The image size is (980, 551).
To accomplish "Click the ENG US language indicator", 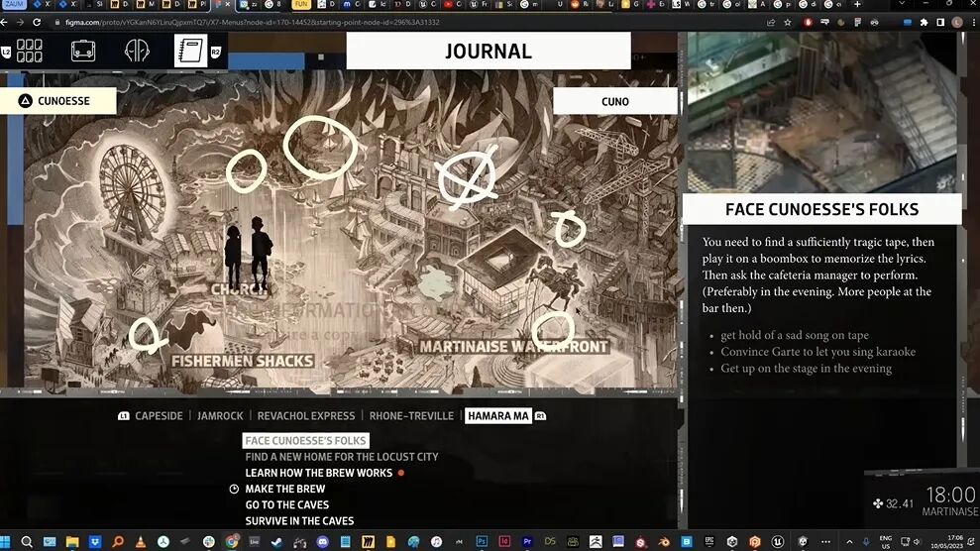I will click(x=886, y=542).
